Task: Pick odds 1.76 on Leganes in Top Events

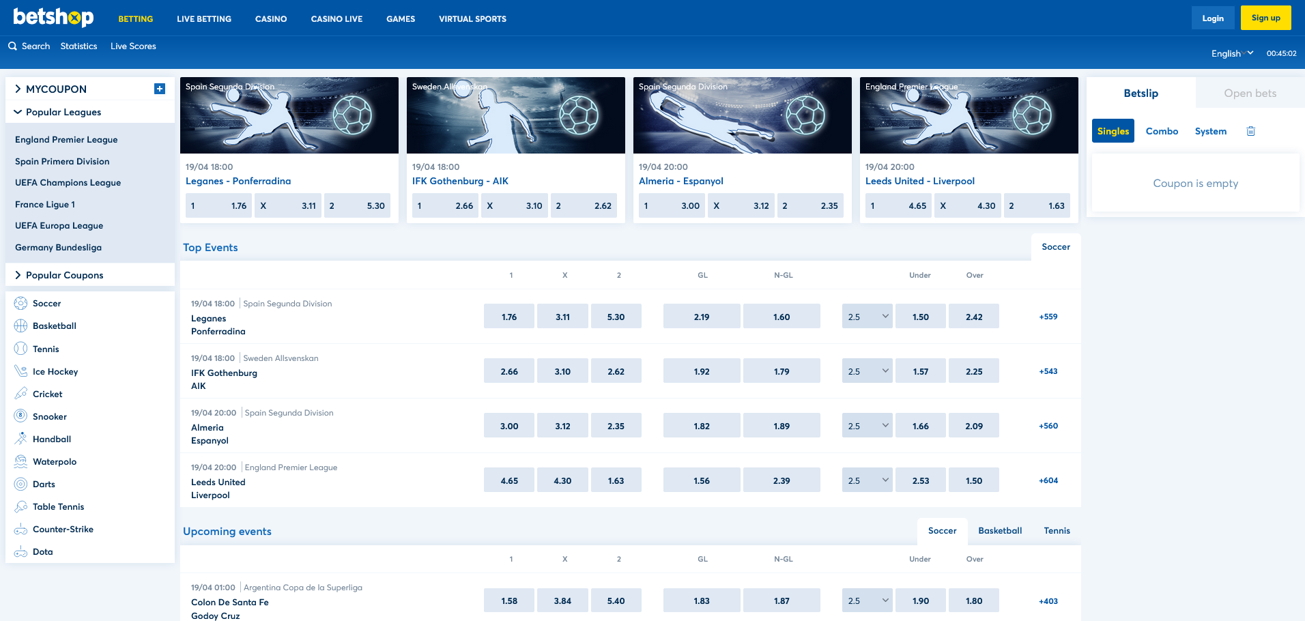Action: pyautogui.click(x=509, y=317)
